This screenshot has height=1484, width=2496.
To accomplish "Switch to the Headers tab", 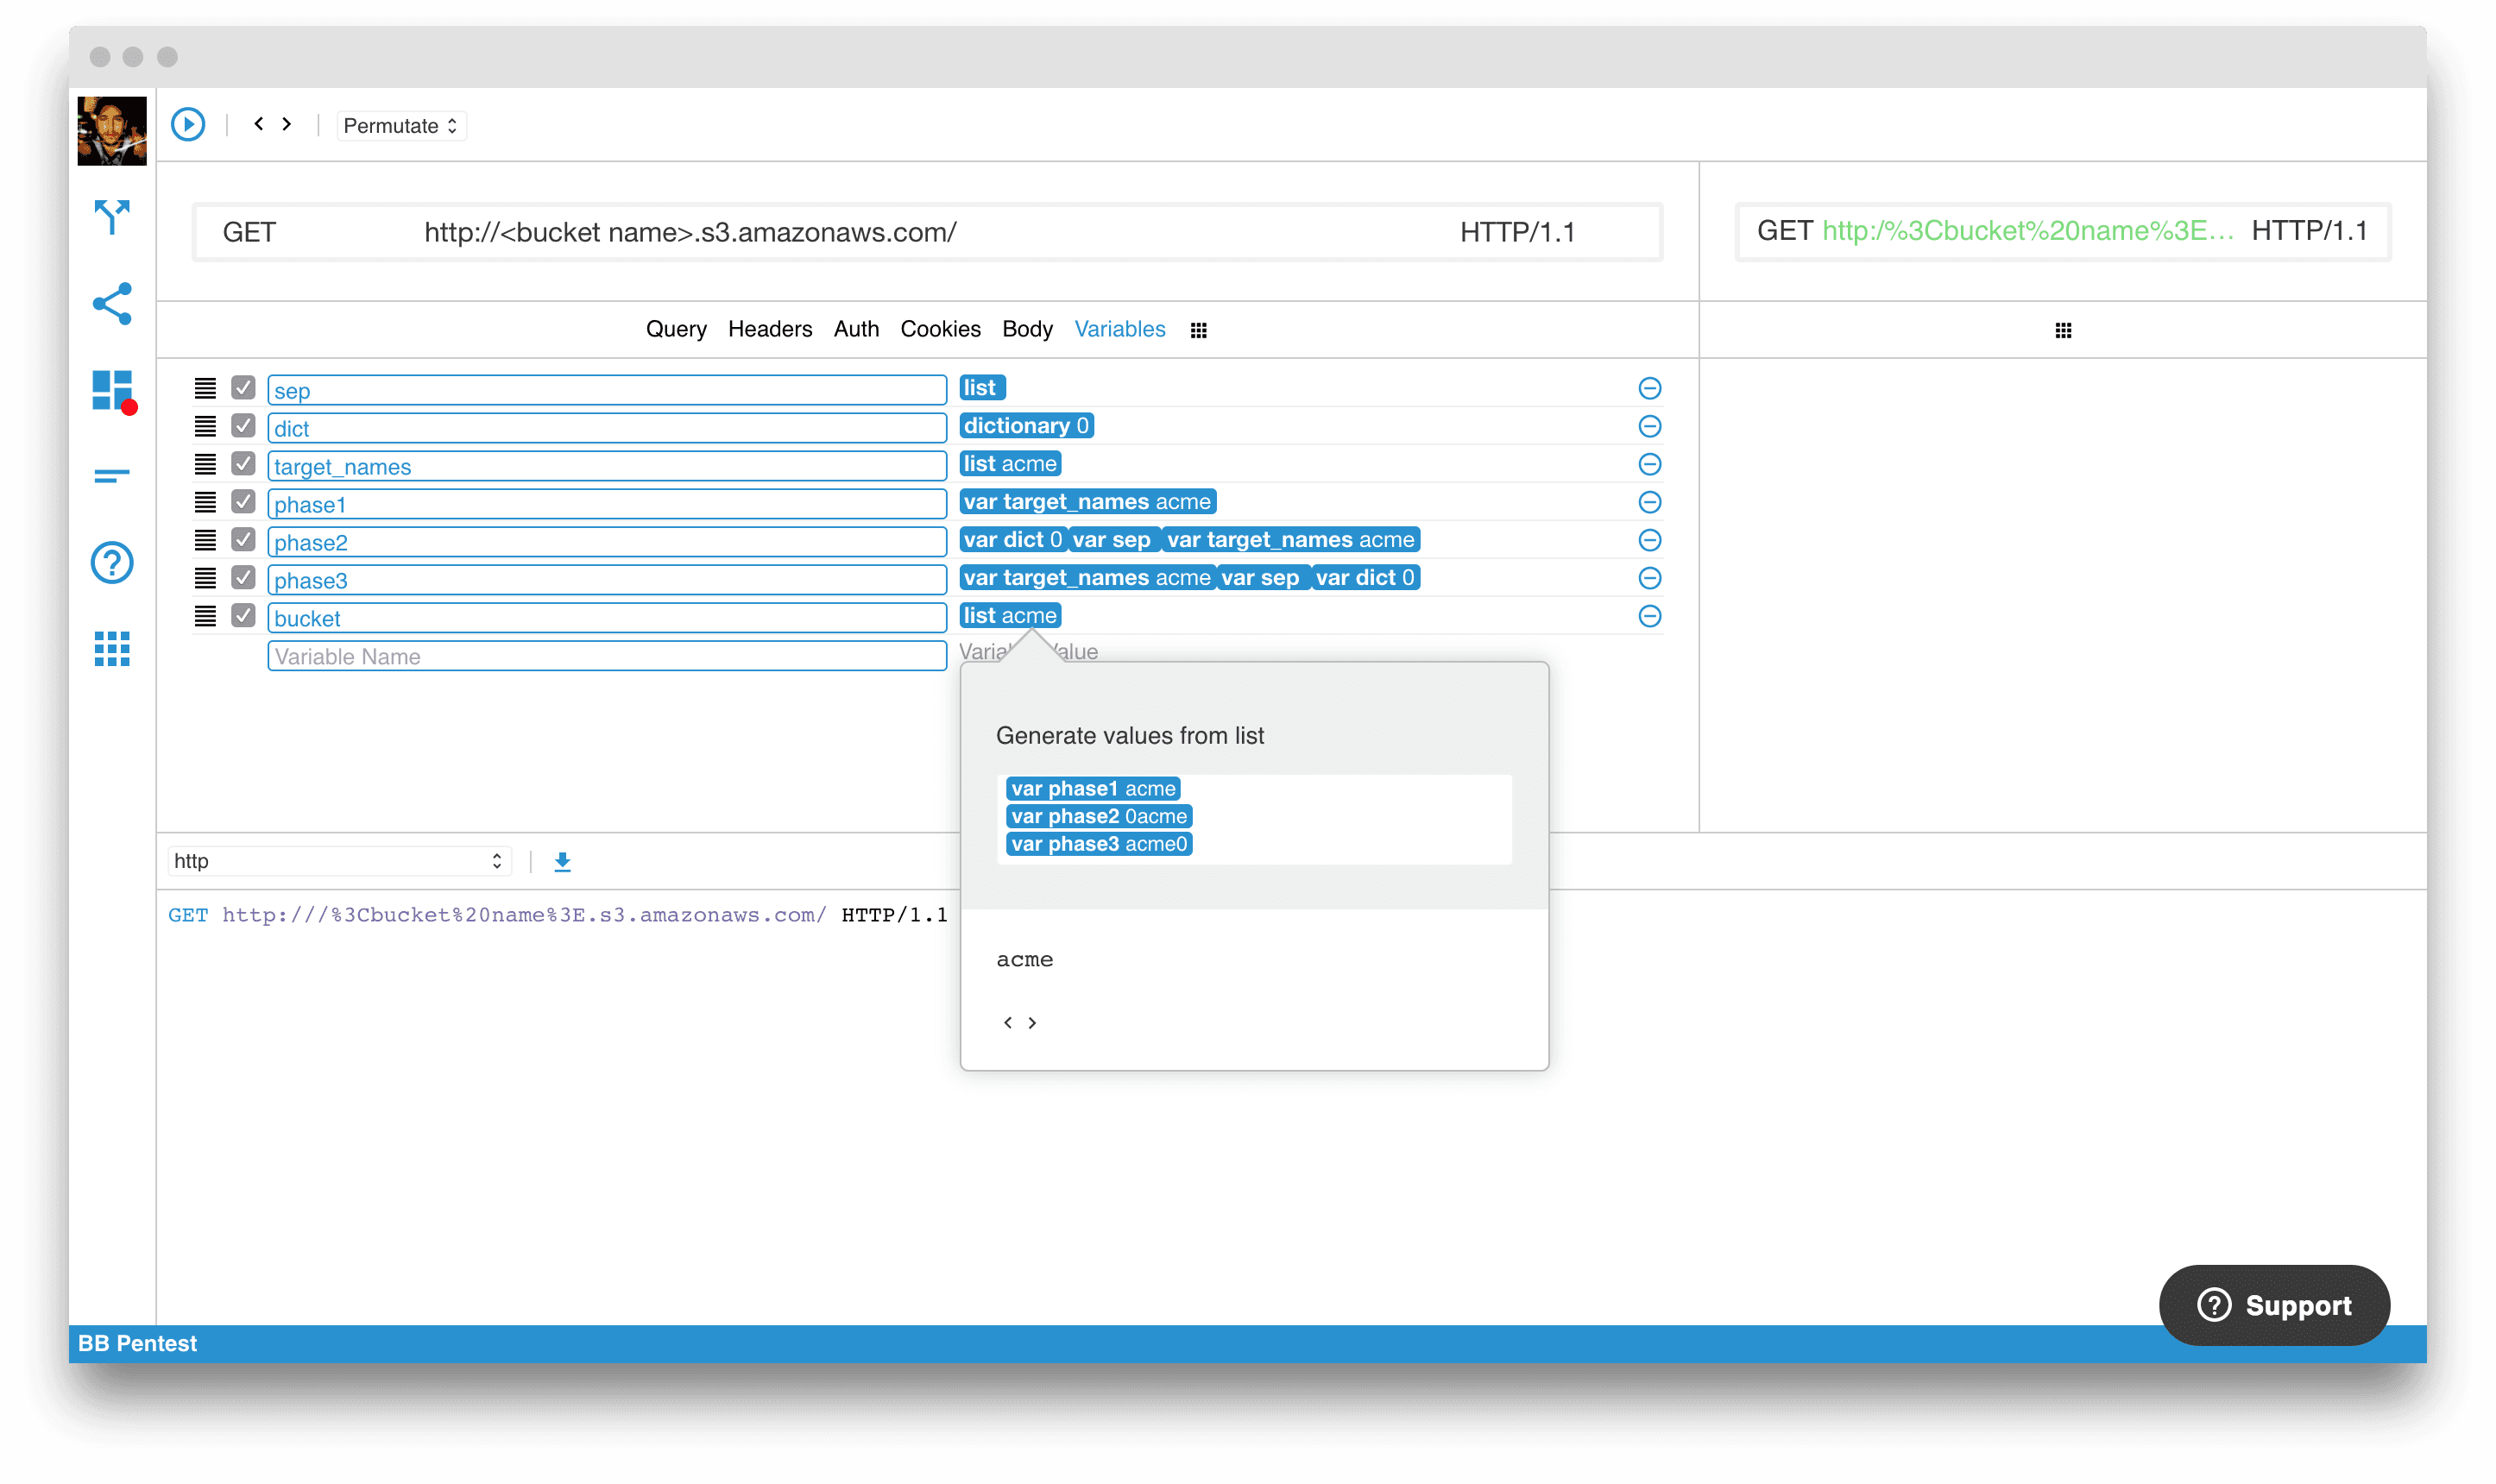I will (770, 329).
